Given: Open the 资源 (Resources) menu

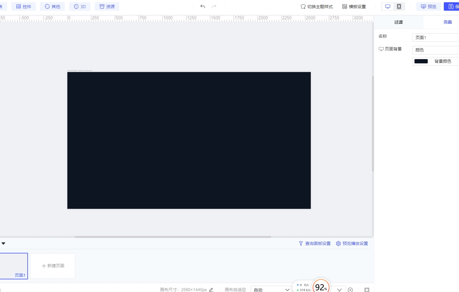Looking at the screenshot, I should 107,6.
